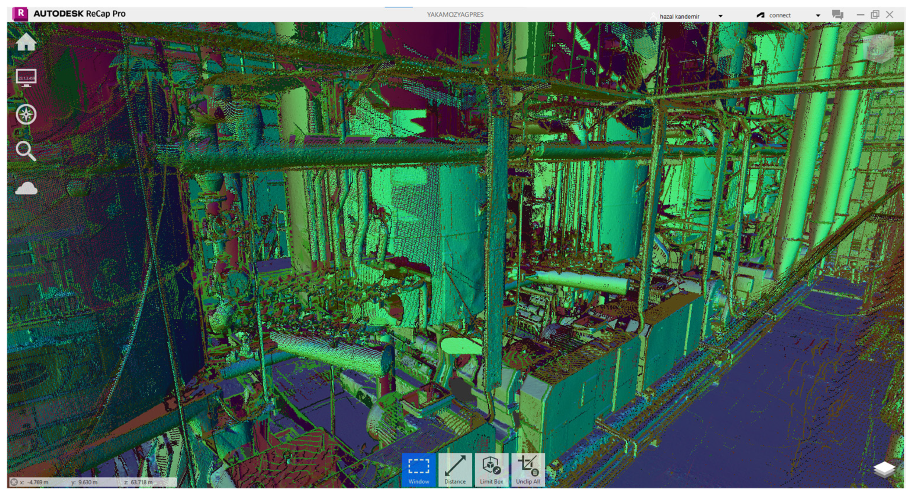Select the Window selection tool

[x=419, y=470]
